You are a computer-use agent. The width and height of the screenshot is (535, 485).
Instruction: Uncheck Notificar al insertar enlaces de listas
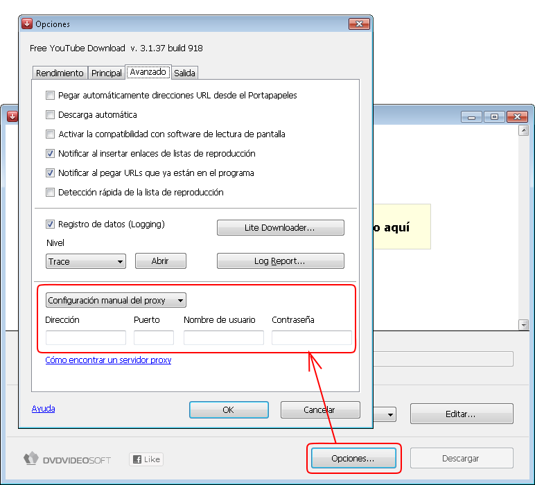pos(50,154)
